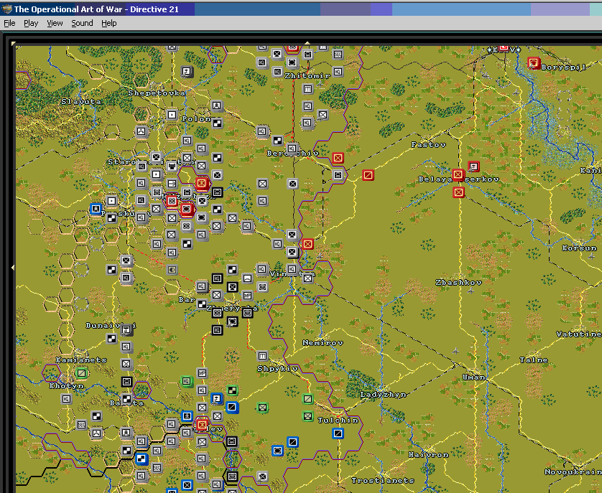Select the gray MP unit above Zhmerynka label
This screenshot has height=493, width=602.
coord(247,296)
